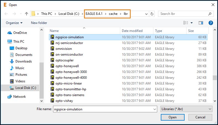Screen dimensions: 218x125
Task: Open the Libraries (*.lbr) file type dropdown
Action: click(x=186, y=109)
